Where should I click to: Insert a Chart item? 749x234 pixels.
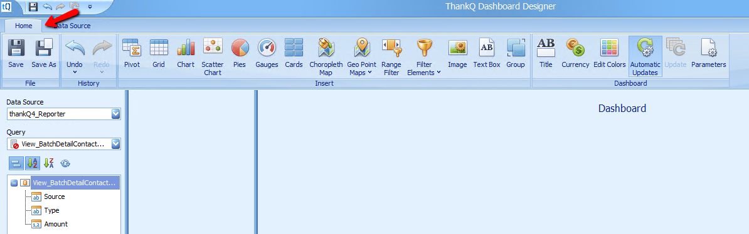coord(186,53)
